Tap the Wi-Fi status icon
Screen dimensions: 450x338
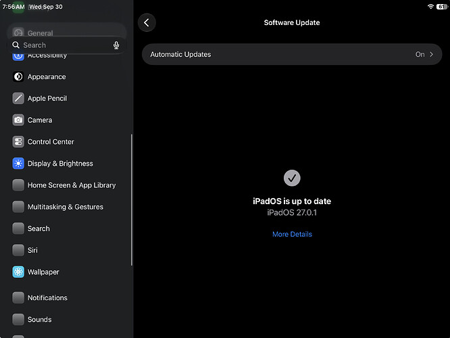[x=430, y=6]
